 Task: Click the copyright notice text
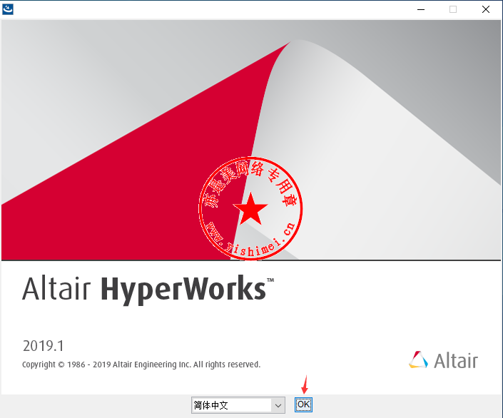pos(141,365)
